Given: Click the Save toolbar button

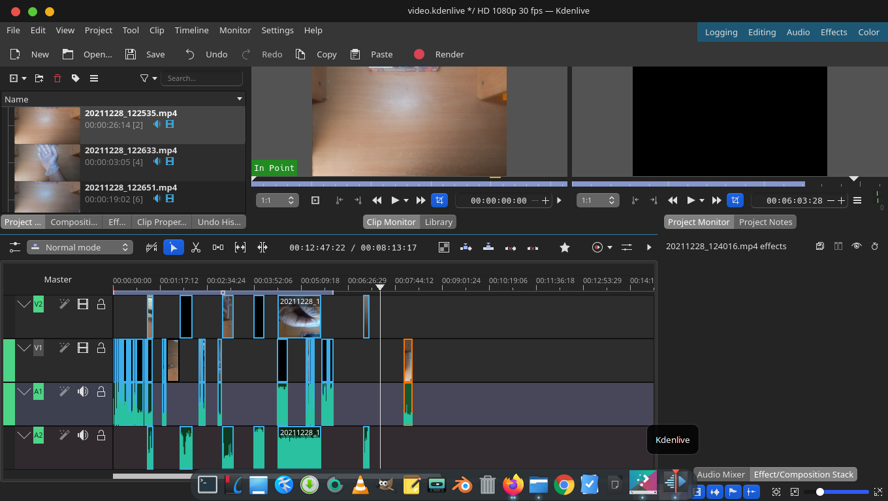Looking at the screenshot, I should click(x=145, y=54).
